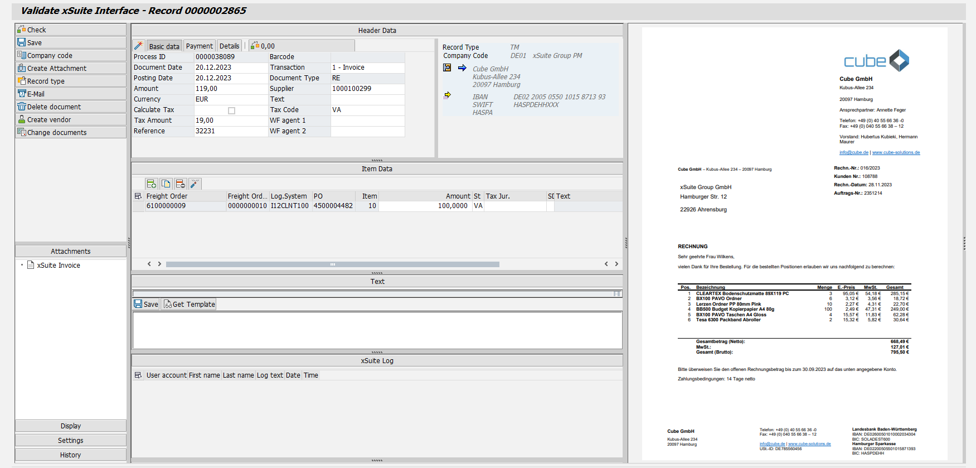Click the Amount cell 100,0000
Viewport: 976px width, 468px height.
pos(425,206)
